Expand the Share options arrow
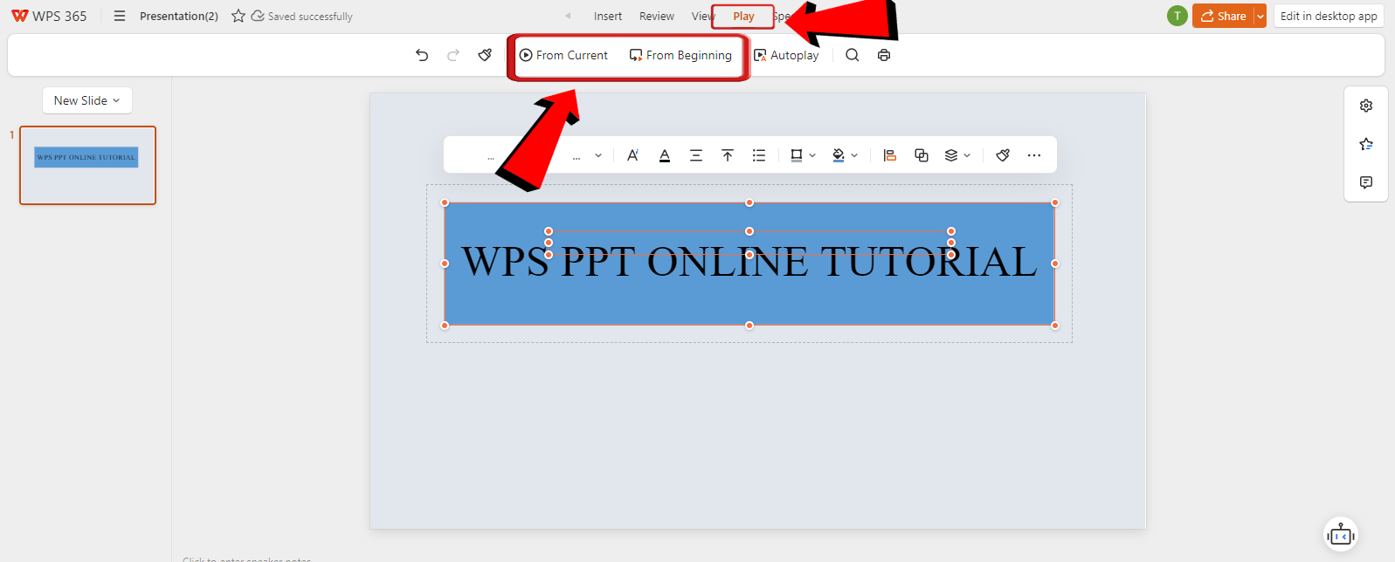The height and width of the screenshot is (562, 1395). pos(1260,16)
